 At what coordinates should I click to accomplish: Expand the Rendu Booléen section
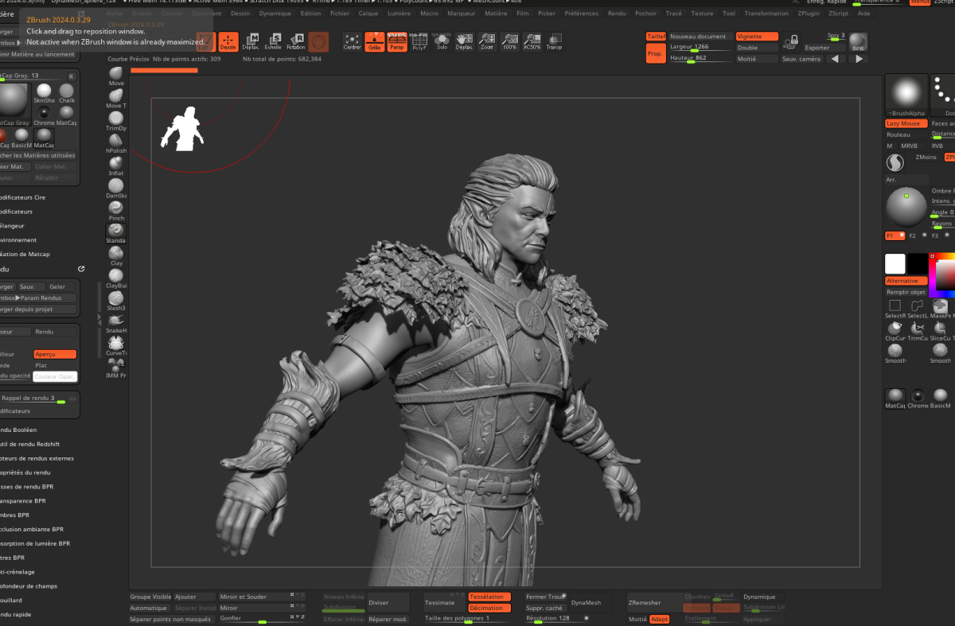coord(18,430)
